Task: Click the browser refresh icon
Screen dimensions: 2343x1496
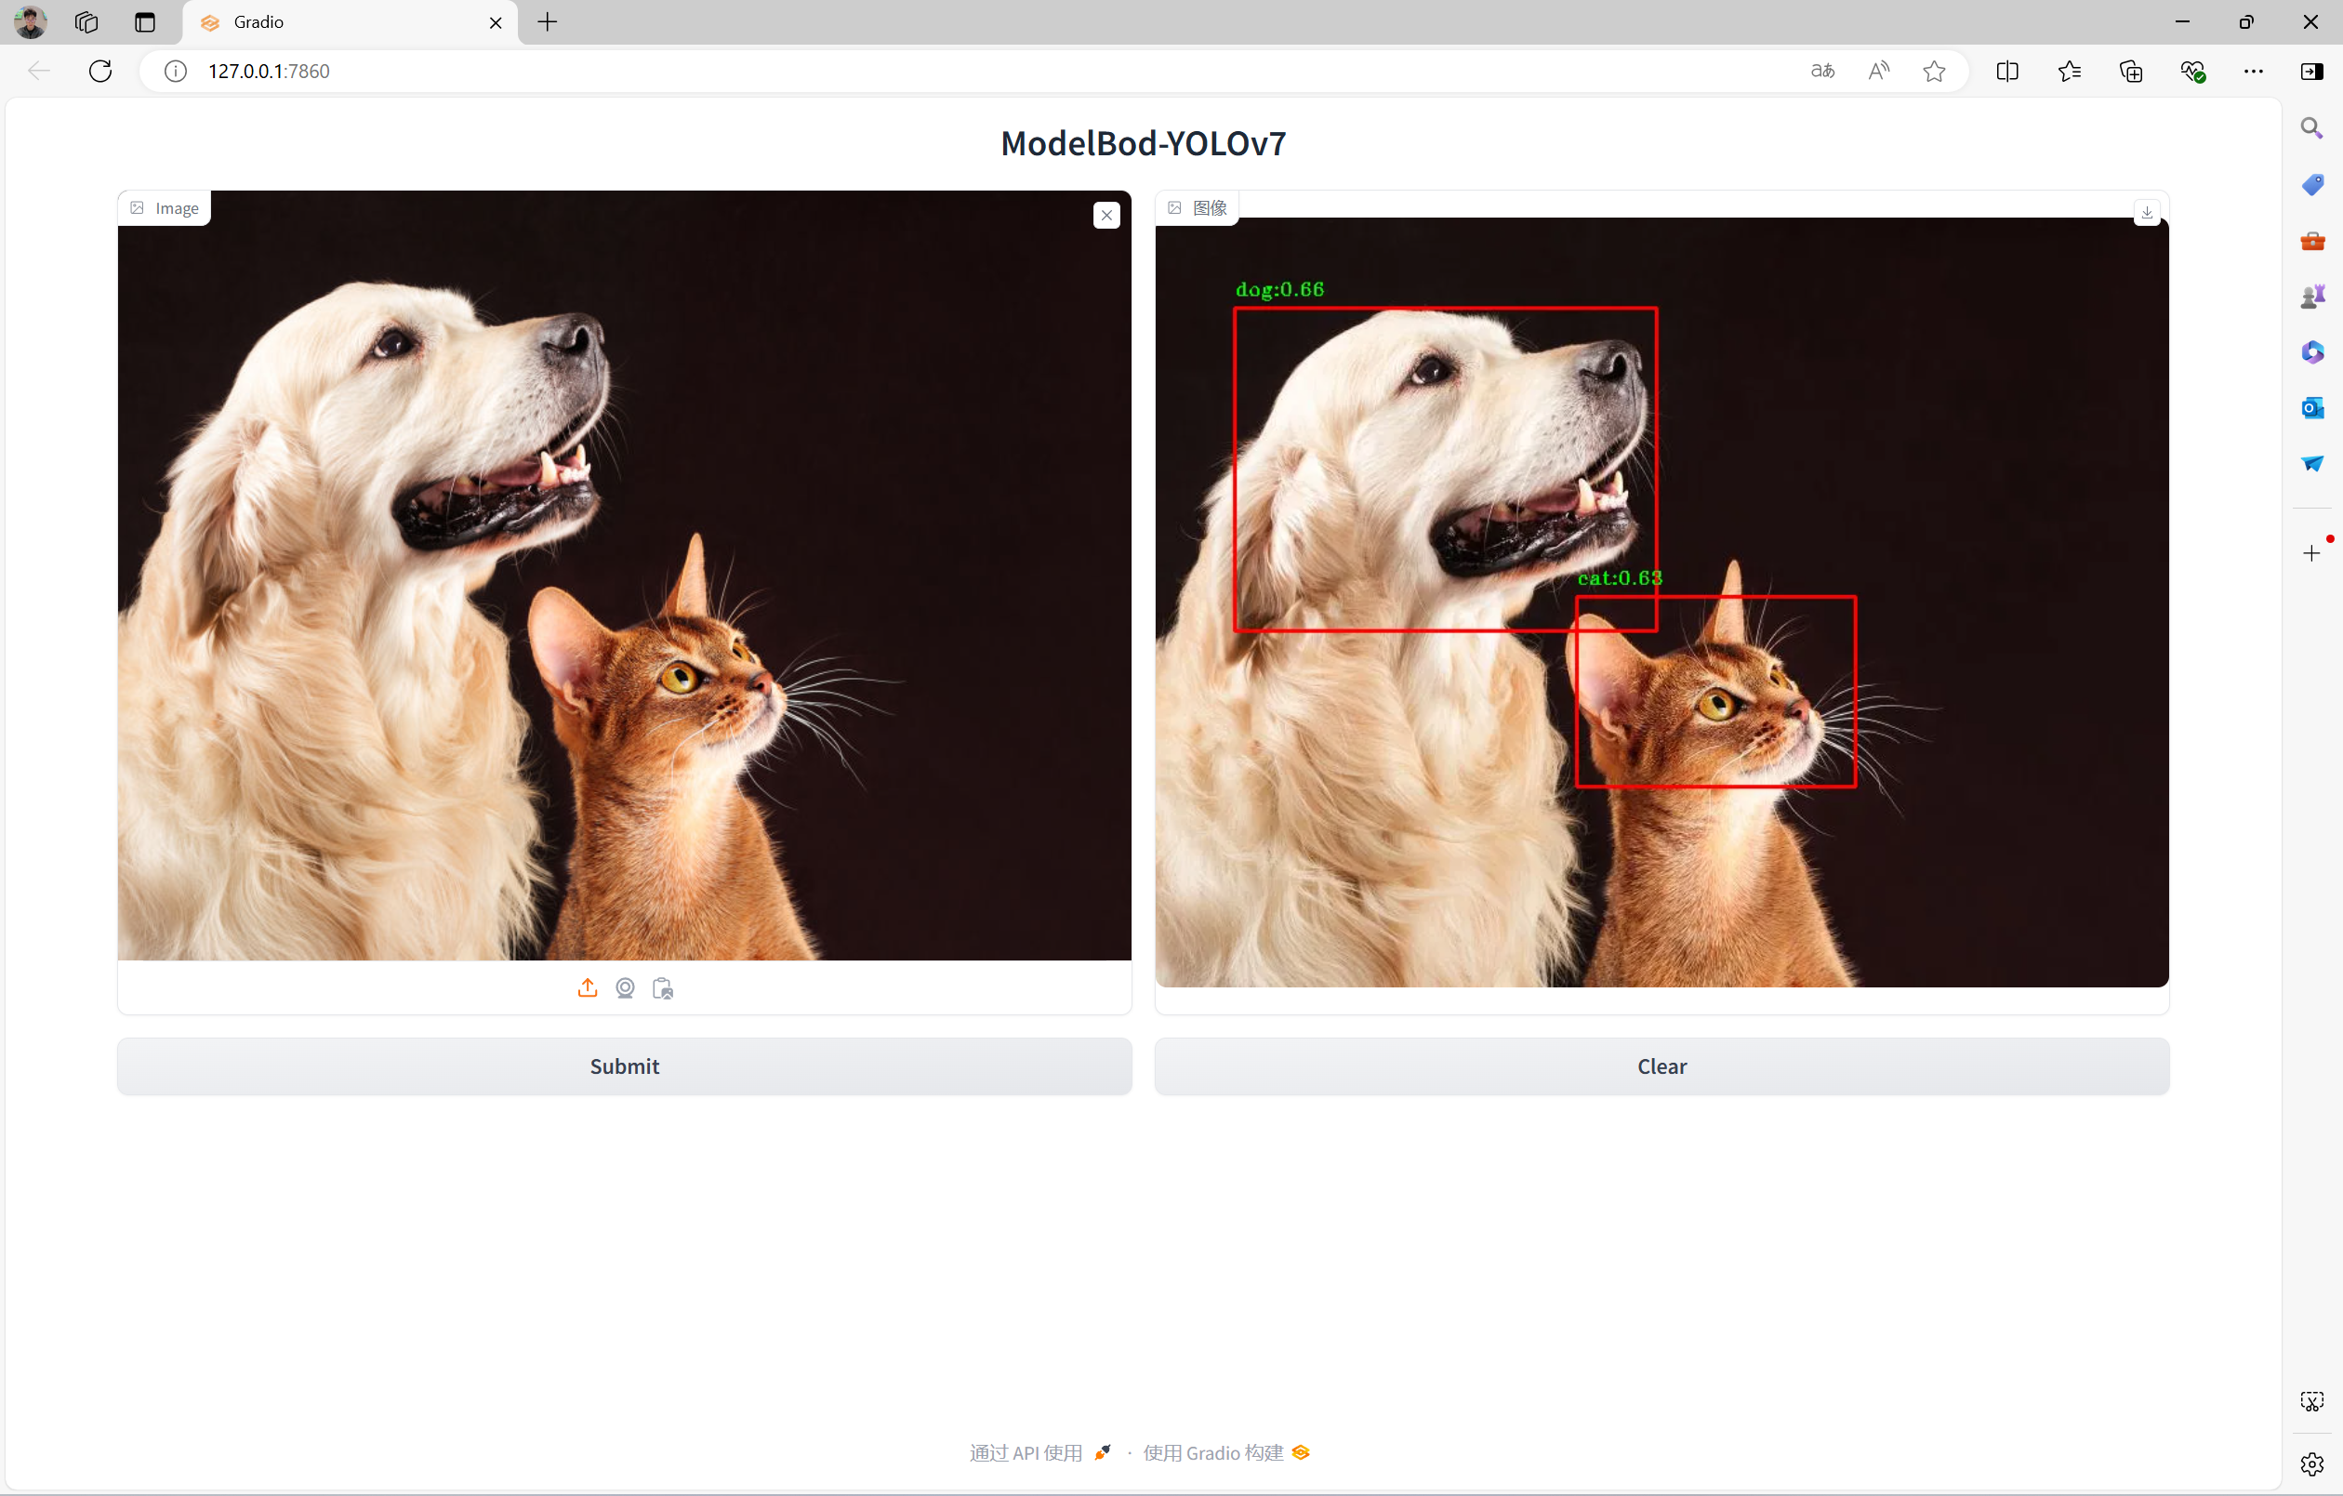Action: click(x=100, y=71)
